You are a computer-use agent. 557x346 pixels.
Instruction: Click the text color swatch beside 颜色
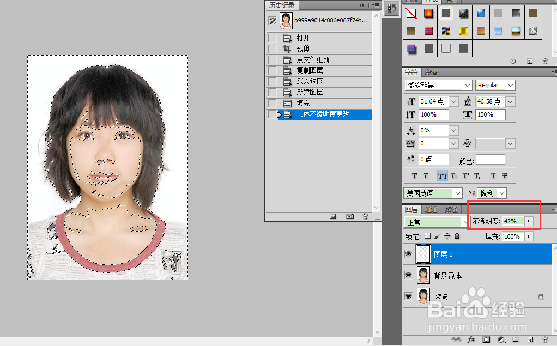[490, 160]
